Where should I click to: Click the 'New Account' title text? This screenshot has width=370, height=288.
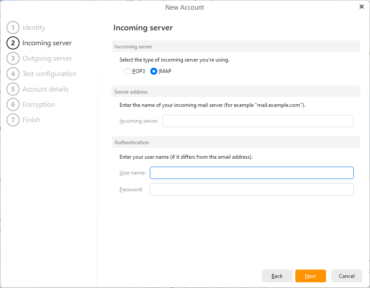pyautogui.click(x=185, y=7)
